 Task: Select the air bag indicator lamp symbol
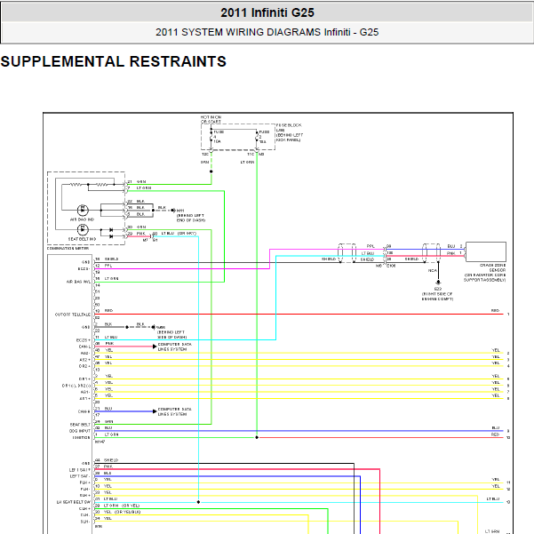(x=83, y=210)
